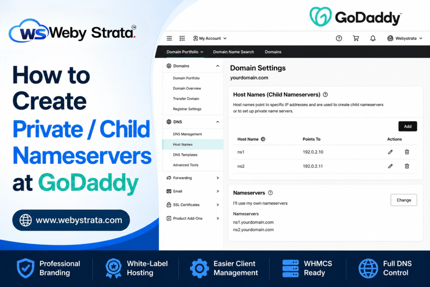Click the globe icon beside www.webystrata.com
Image resolution: width=430 pixels, height=287 pixels.
[26, 220]
